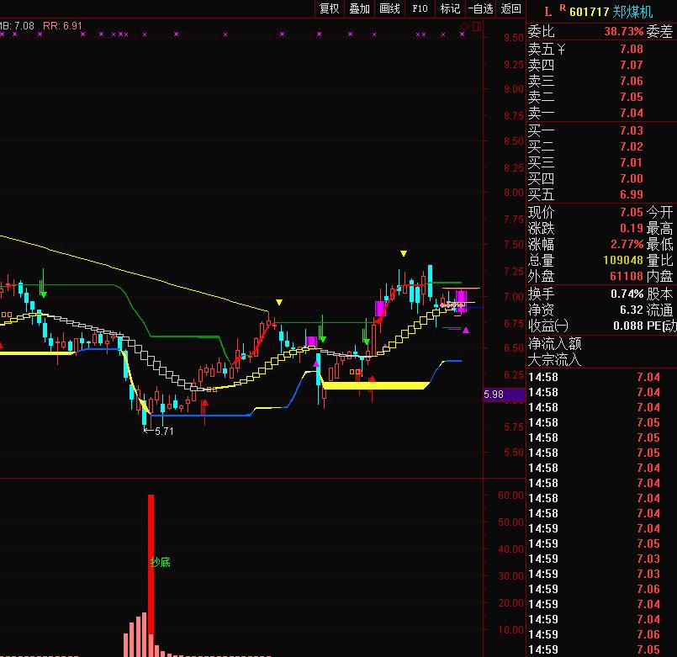Click the 标记 mark button
Image resolution: width=677 pixels, height=657 pixels.
coord(450,8)
